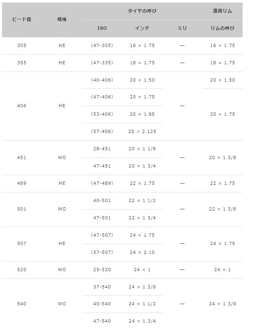Select the リムの呼び sub-header
253x329 pixels.
[x=222, y=29]
